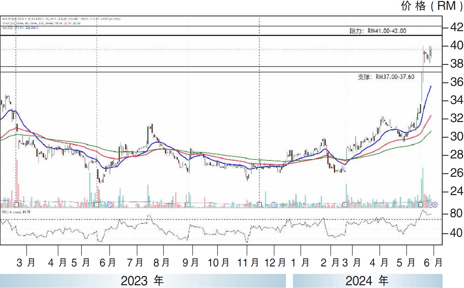Click the 30 price axis label
This screenshot has width=464, height=288.
click(x=456, y=137)
